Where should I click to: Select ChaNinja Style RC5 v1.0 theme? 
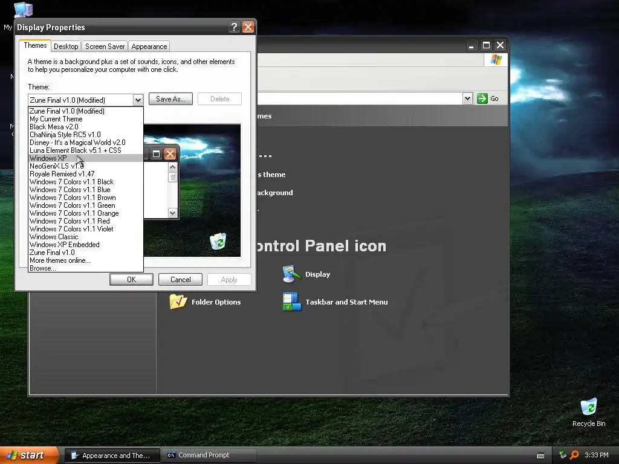click(x=86, y=135)
